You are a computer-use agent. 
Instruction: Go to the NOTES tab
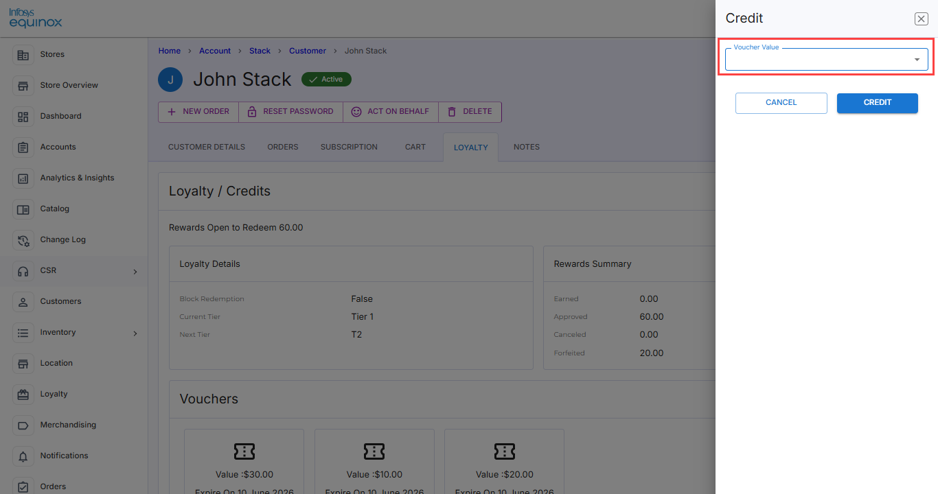pyautogui.click(x=527, y=147)
